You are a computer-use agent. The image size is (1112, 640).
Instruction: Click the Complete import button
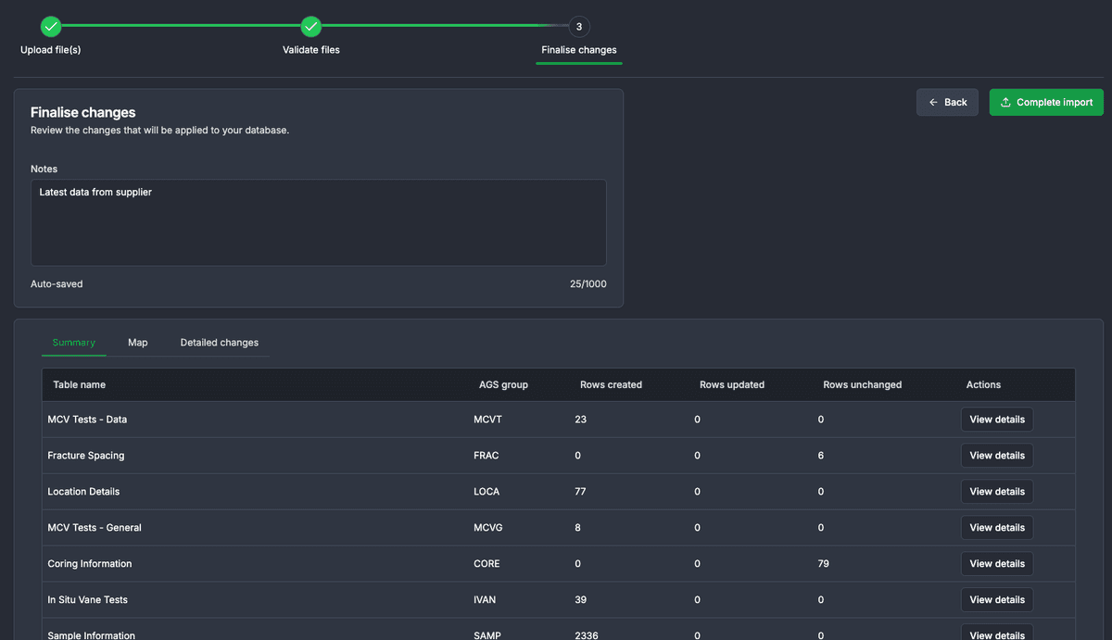tap(1046, 102)
